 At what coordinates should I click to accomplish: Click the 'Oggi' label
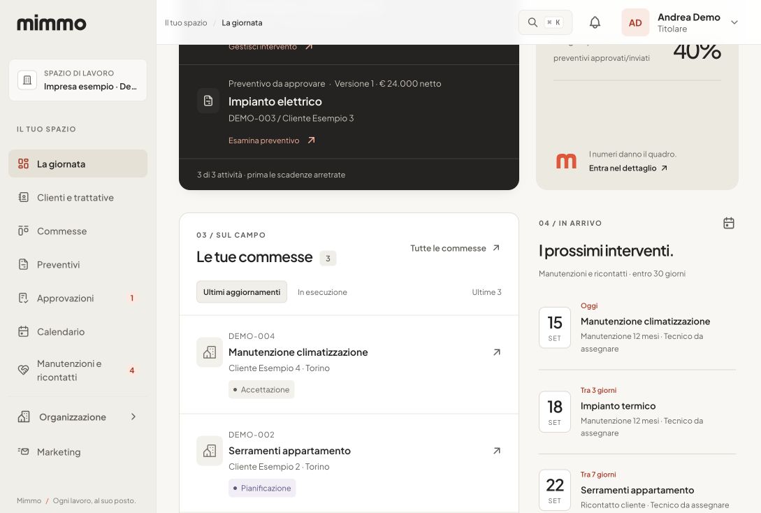589,305
